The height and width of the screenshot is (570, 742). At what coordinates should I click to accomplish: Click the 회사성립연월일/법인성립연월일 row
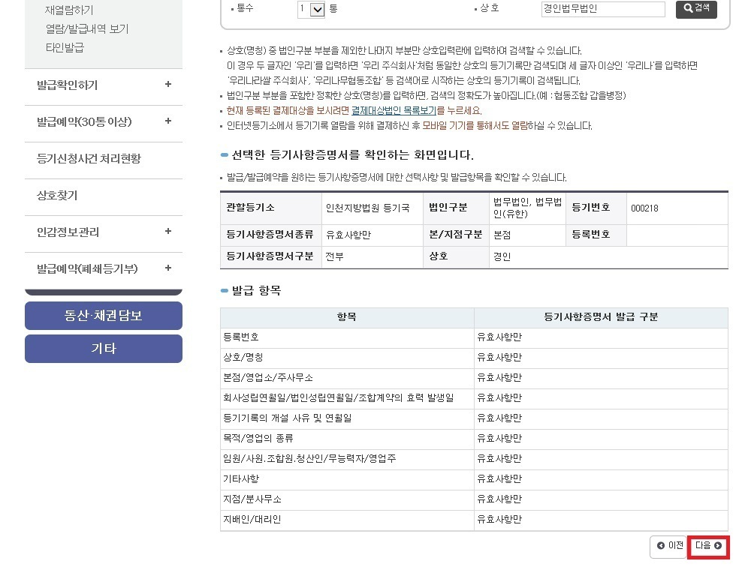click(x=474, y=399)
